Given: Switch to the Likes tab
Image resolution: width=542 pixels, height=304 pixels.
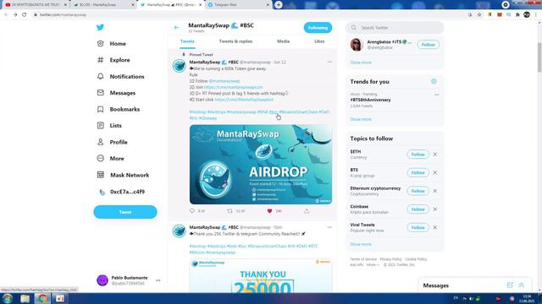Looking at the screenshot, I should coord(319,41).
